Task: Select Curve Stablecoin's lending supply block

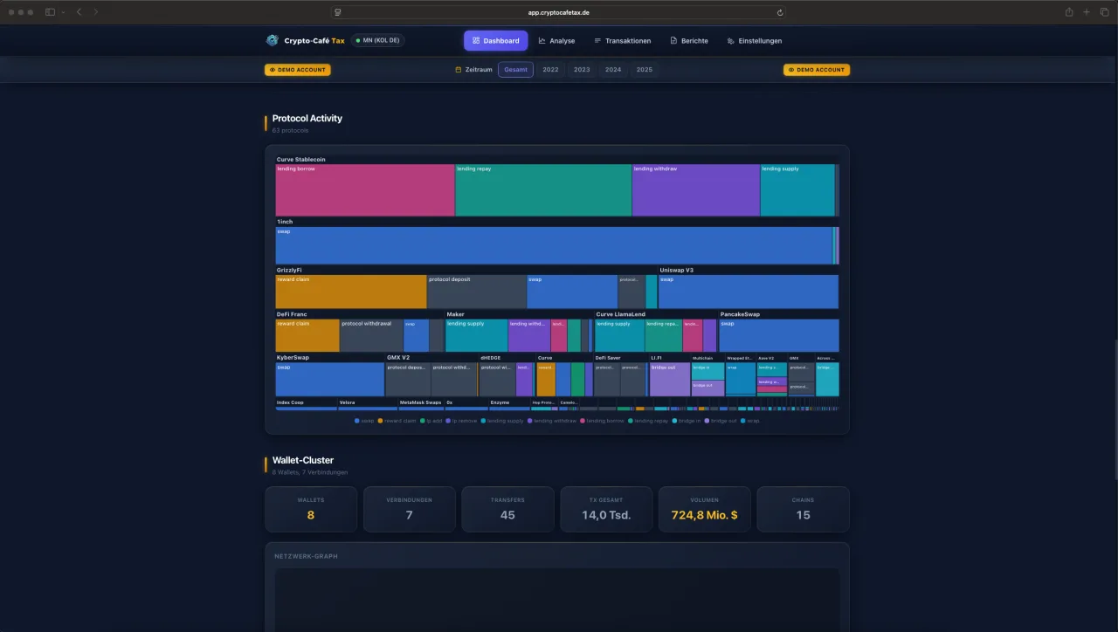Action: point(797,190)
